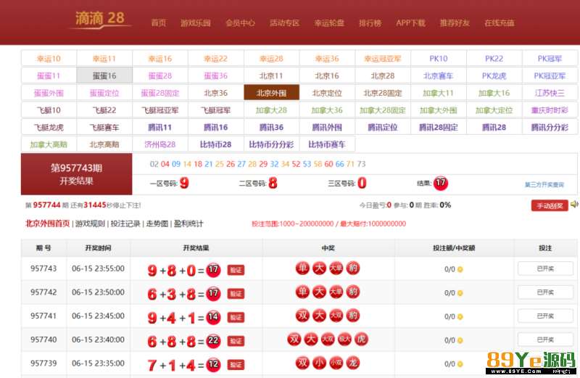
Task: Click draw number 957742 cell
Action: tap(43, 292)
